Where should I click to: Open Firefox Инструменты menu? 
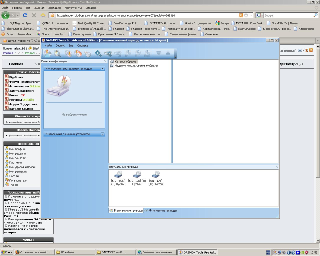point(73,8)
